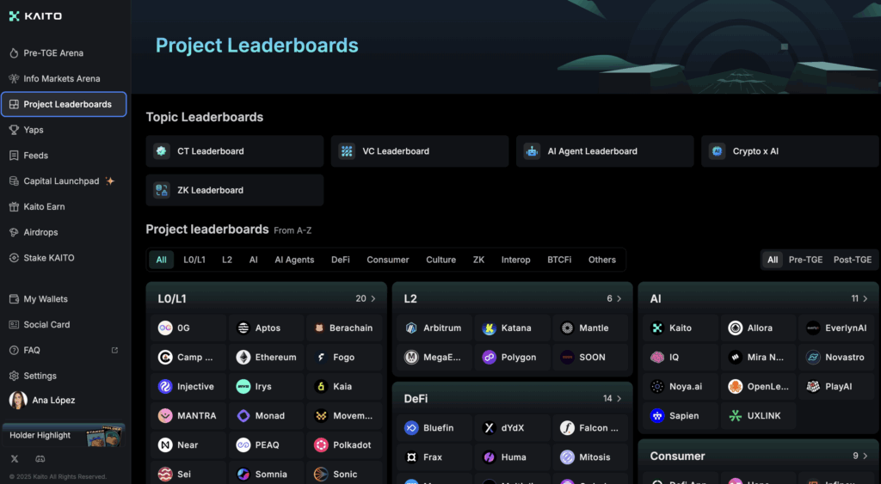Switch to the BTCFi filter tab
The width and height of the screenshot is (881, 484).
click(559, 260)
